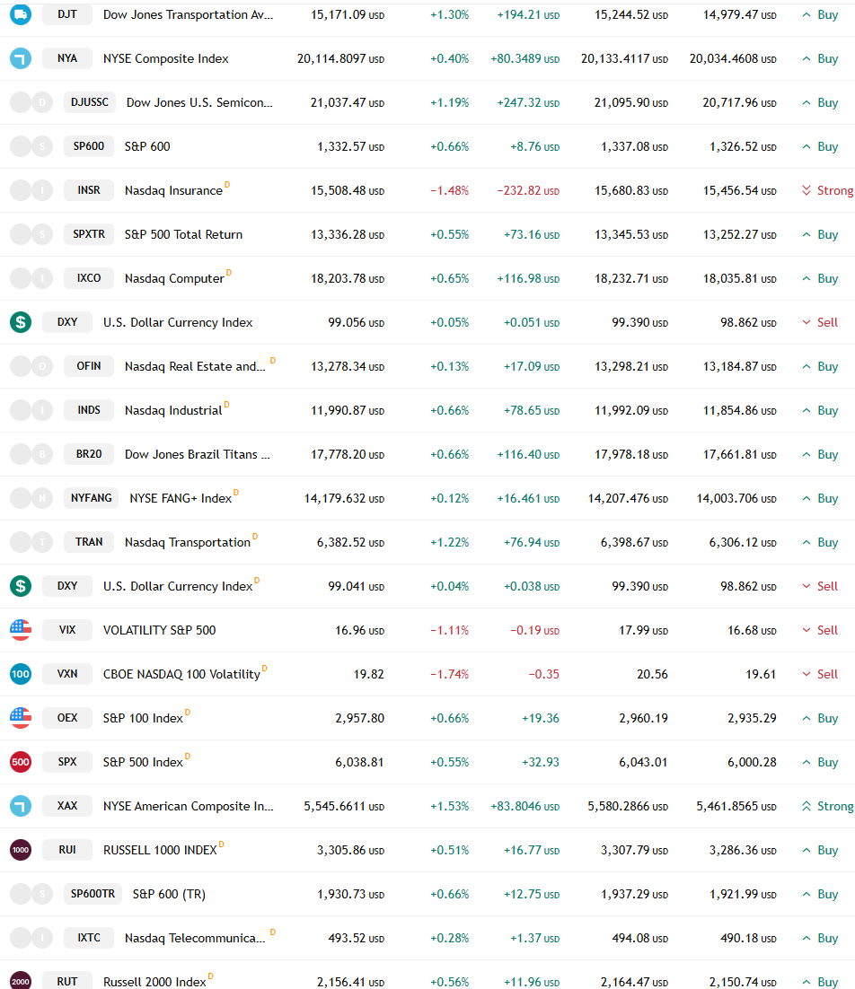
Task: Open Dow Jones Transportation Average link
Action: (x=188, y=14)
